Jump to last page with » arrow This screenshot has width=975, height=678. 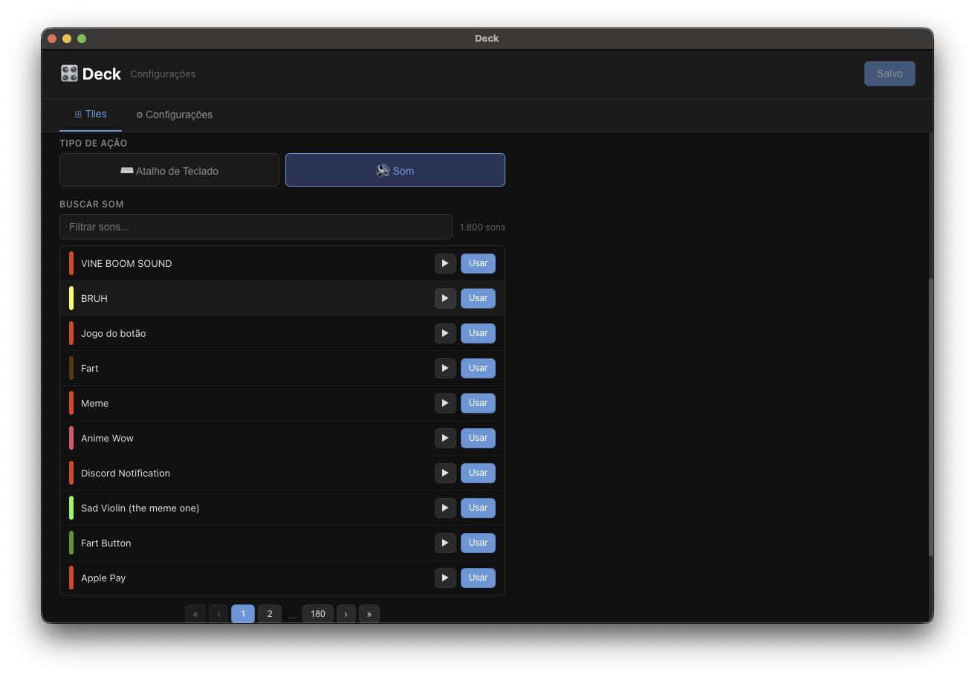point(369,613)
